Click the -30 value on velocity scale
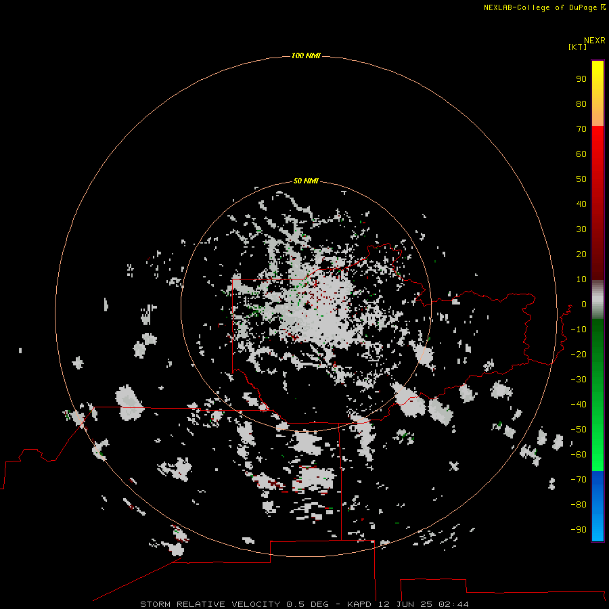 click(x=579, y=380)
